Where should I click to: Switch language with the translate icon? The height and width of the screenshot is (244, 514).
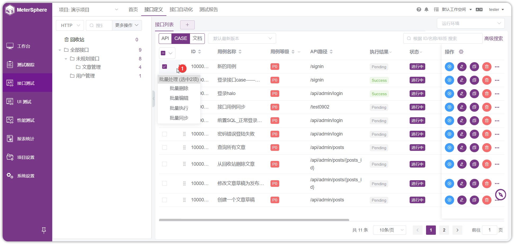tap(479, 10)
